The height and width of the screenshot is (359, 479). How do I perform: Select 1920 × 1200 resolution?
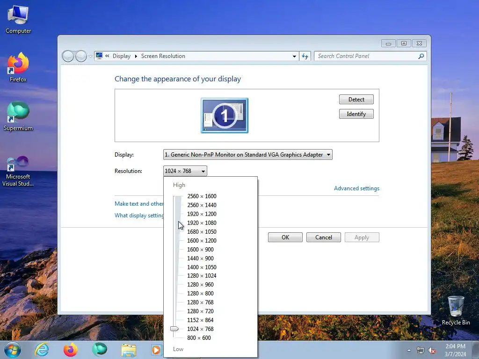(x=202, y=214)
